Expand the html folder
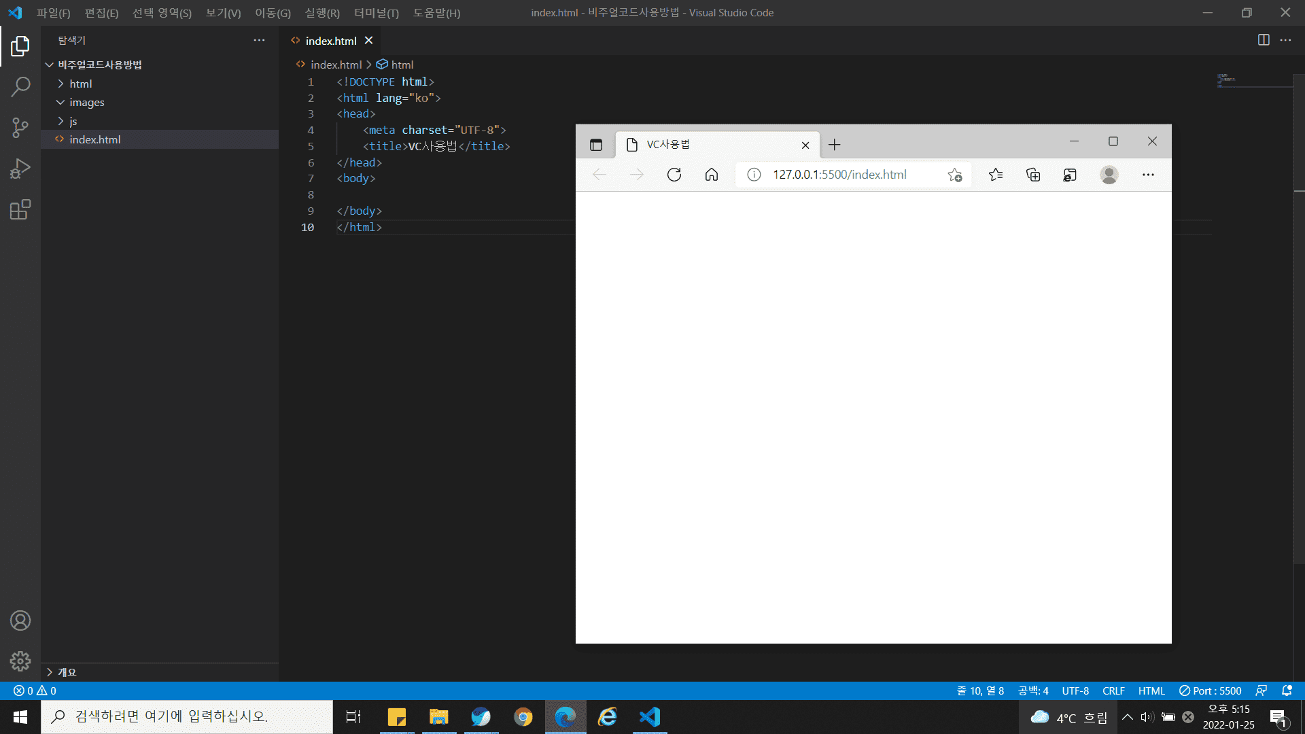 coord(80,84)
